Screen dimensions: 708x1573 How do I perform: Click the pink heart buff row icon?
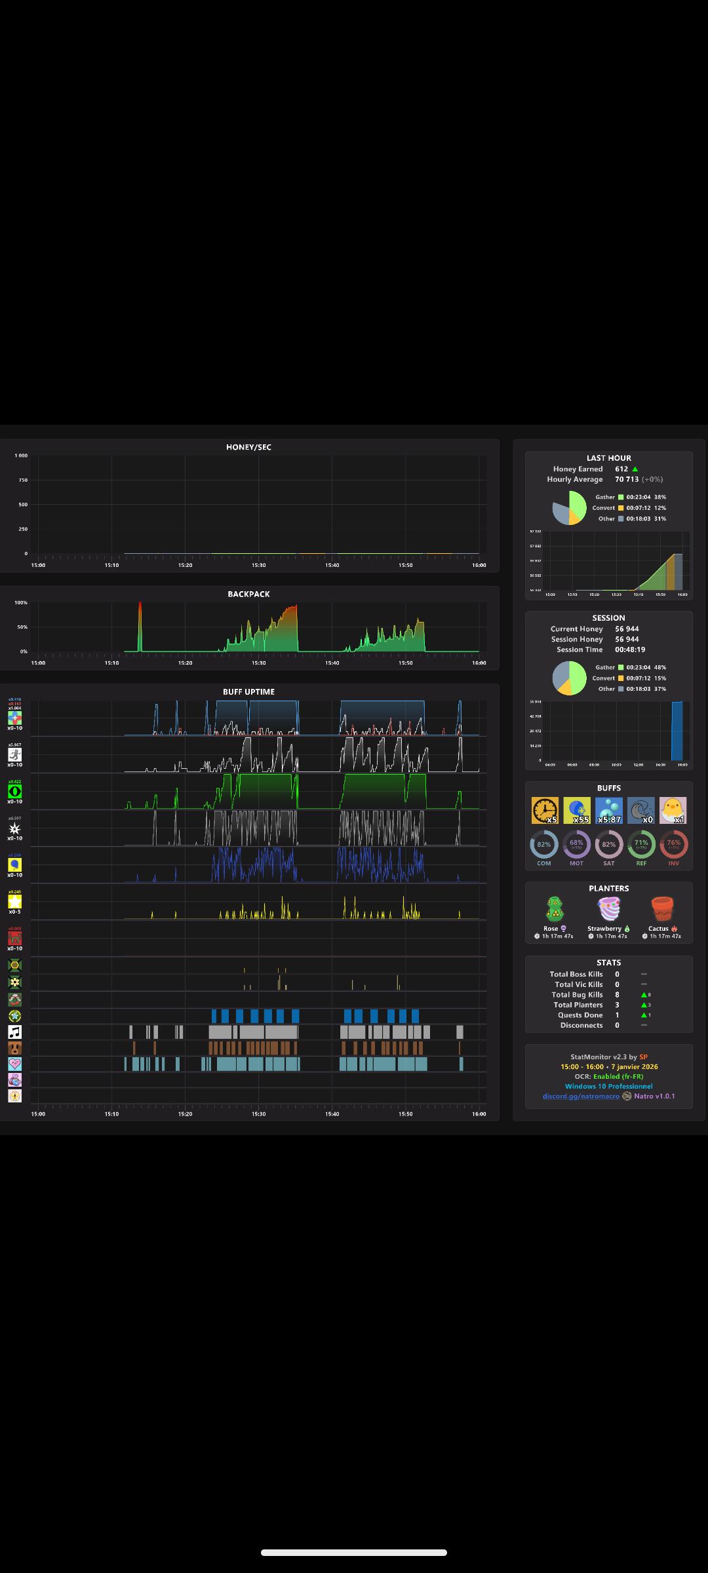point(15,1064)
